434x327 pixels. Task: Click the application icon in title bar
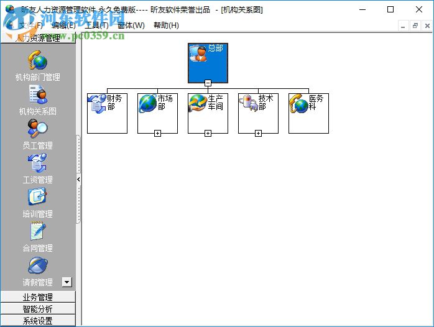[x=10, y=9]
